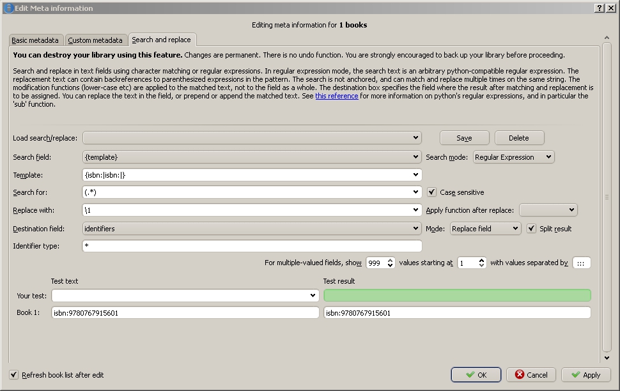Click the help question mark button in title bar

pos(600,8)
